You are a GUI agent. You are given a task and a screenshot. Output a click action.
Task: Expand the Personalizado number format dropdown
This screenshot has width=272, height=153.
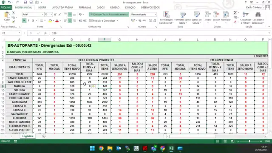click(155, 14)
